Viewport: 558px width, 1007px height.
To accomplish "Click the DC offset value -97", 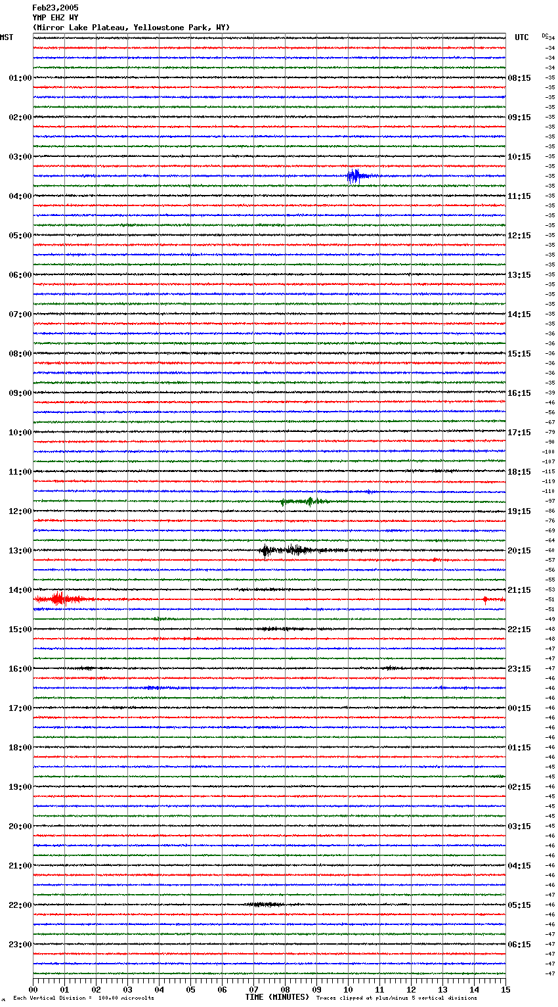I will pos(550,502).
